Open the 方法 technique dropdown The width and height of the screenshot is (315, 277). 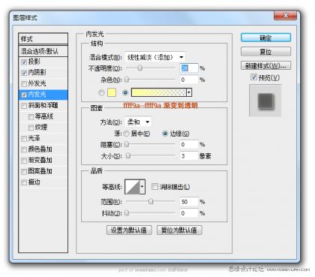[138, 122]
